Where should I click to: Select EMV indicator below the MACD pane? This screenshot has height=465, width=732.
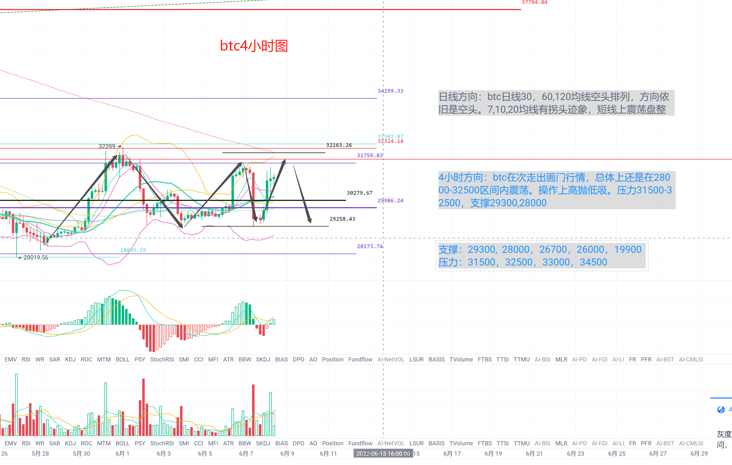(11, 359)
